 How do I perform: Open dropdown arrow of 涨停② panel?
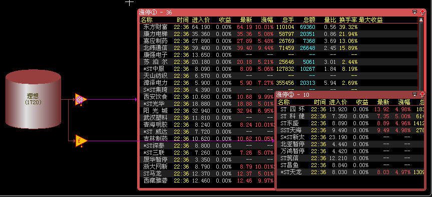coord(414,95)
